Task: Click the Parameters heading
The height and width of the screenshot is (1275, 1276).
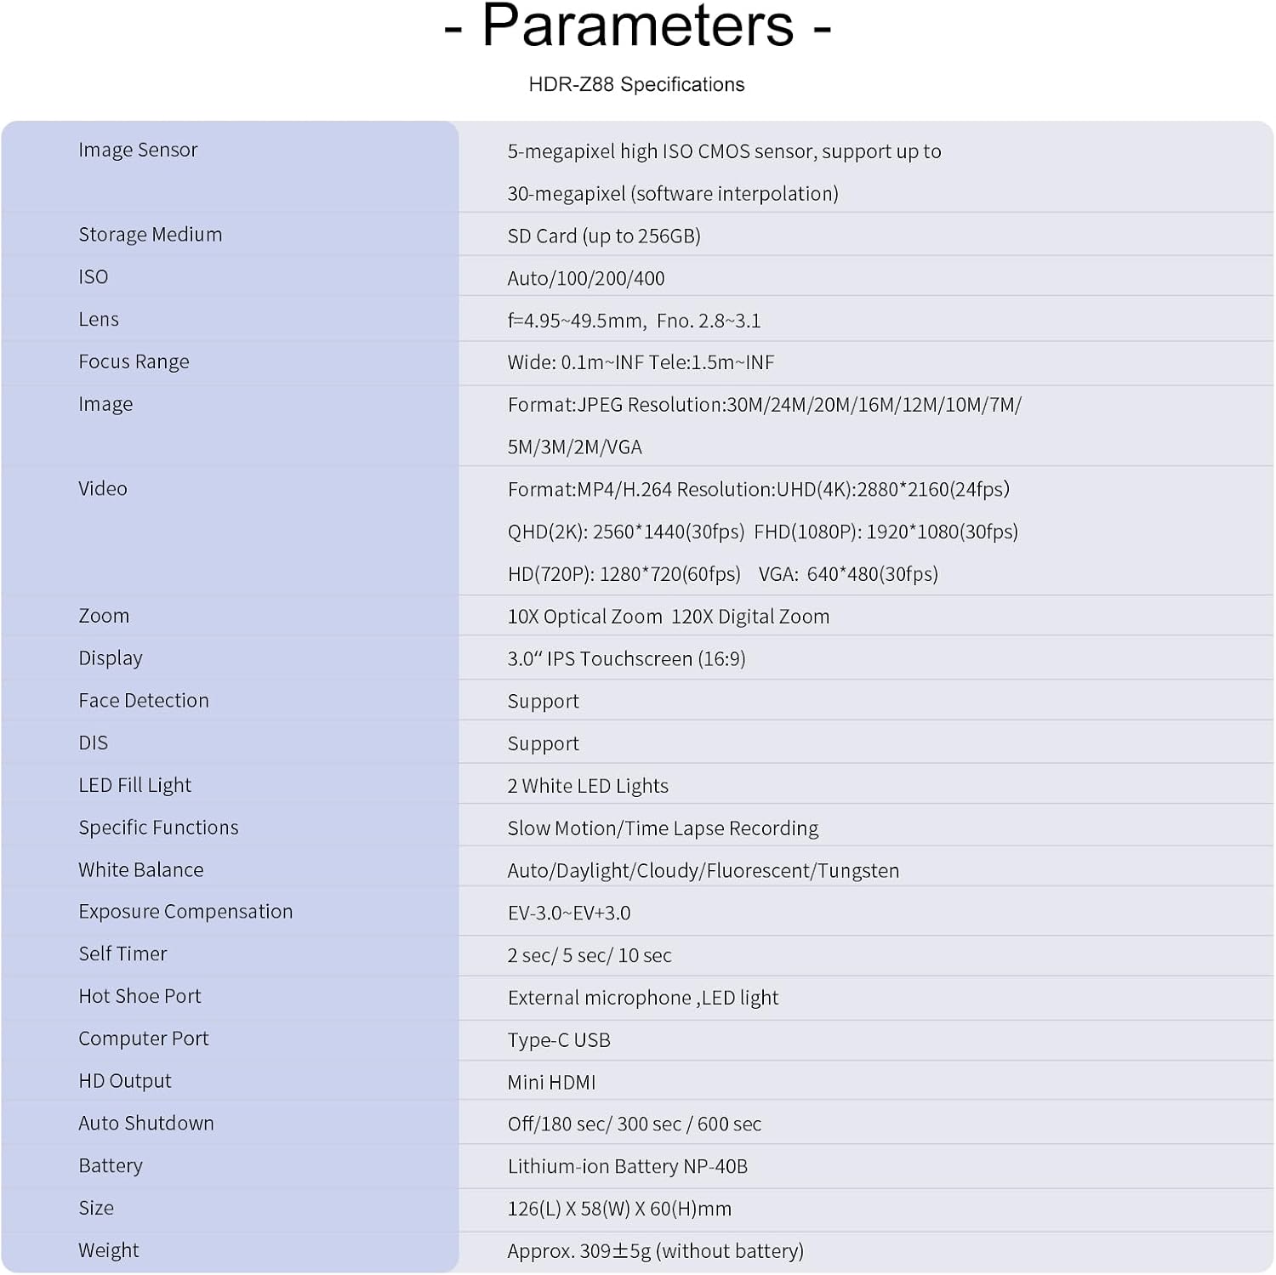Action: click(x=637, y=26)
